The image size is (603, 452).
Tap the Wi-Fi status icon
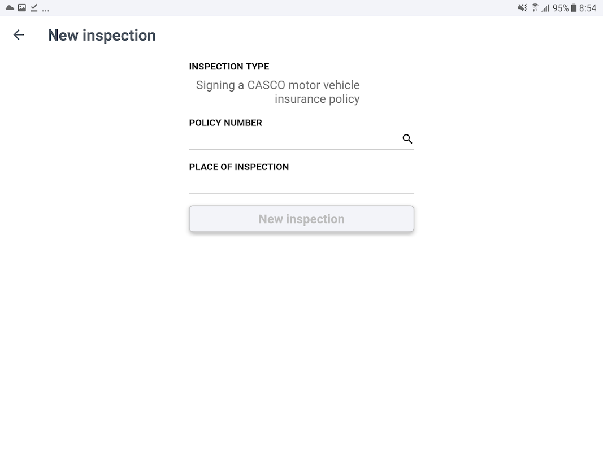pos(535,8)
